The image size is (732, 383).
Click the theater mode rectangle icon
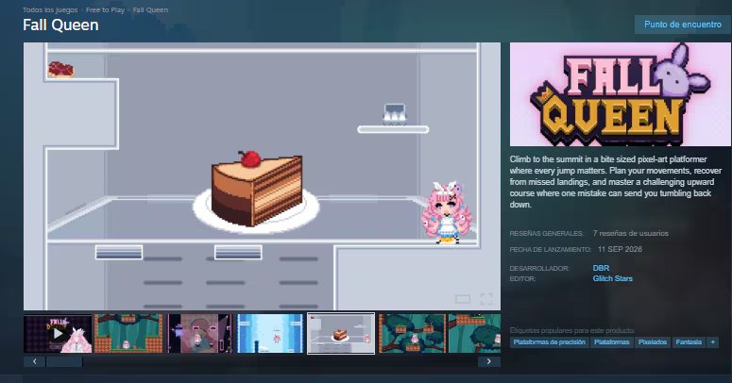point(463,299)
